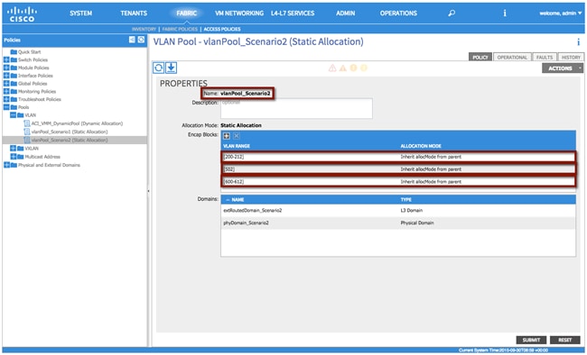Select the FABRIC menu

(x=186, y=14)
